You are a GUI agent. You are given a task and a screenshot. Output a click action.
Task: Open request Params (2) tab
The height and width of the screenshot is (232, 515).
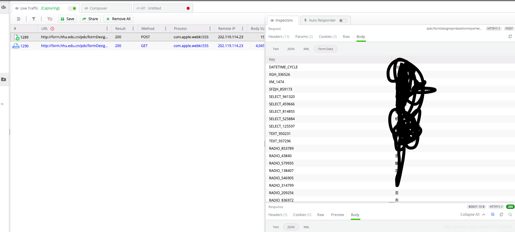304,37
